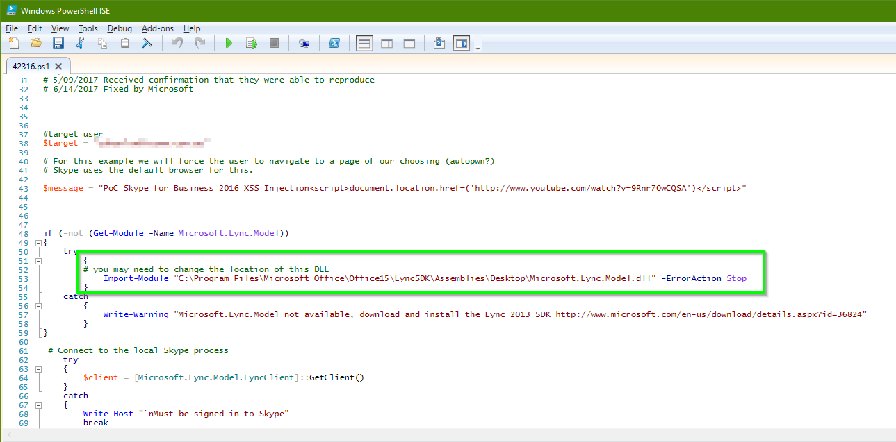
Task: Close the 42316.ps1 tab
Action: (x=59, y=66)
